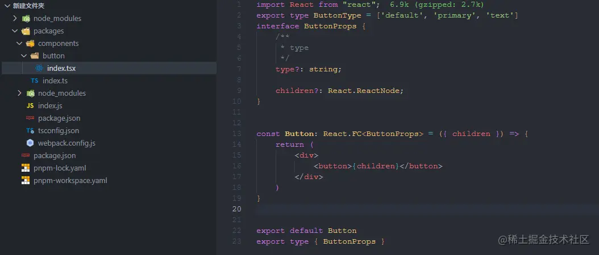Click line number 20 in the gutter

[x=237, y=209]
